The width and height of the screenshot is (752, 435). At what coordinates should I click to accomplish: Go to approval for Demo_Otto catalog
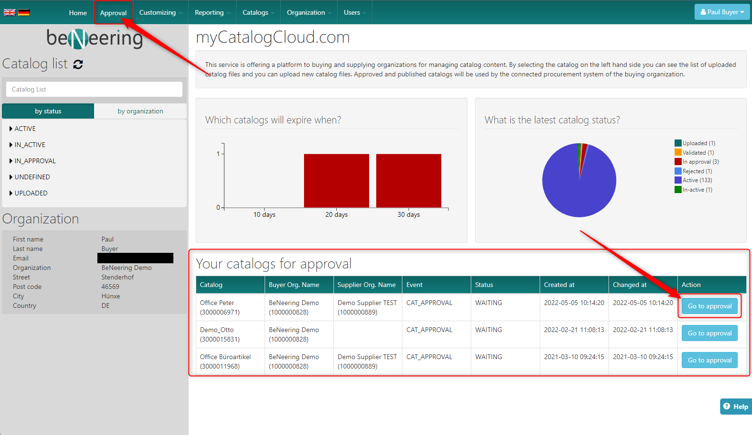click(x=709, y=333)
